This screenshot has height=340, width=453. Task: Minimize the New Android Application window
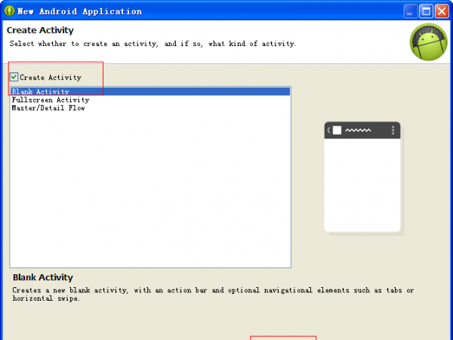(x=411, y=11)
